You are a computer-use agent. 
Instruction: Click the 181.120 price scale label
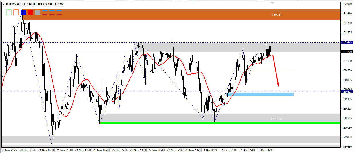tap(346, 61)
